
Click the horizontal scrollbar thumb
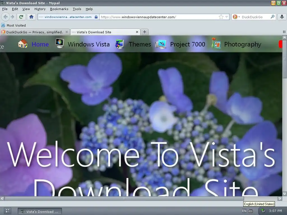pyautogui.click(x=124, y=198)
